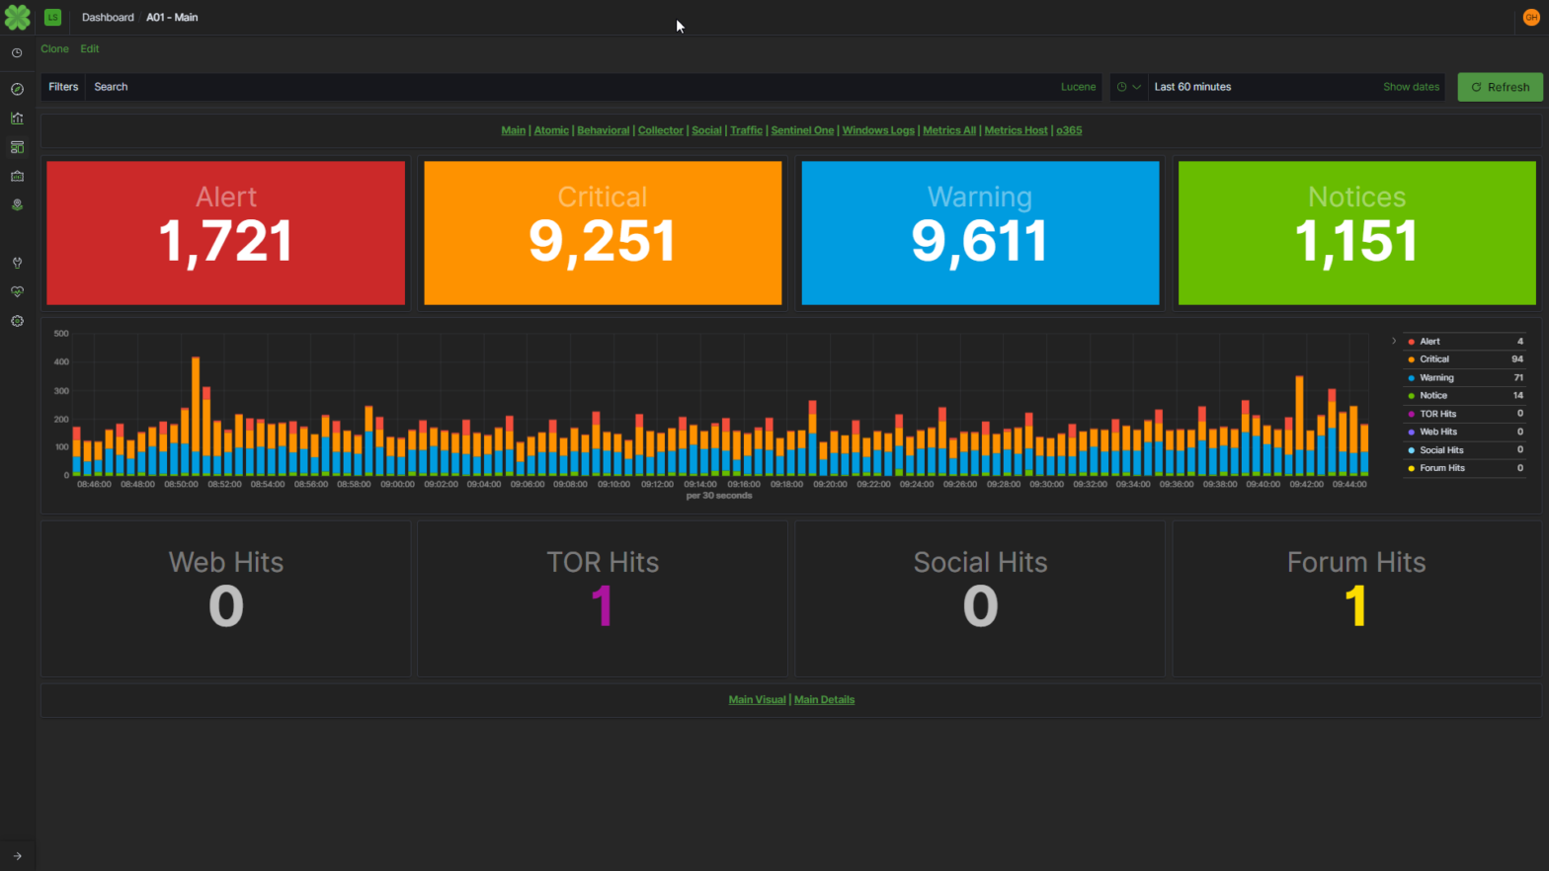The height and width of the screenshot is (871, 1549).
Task: Open the Metrics Host navigation link
Action: pos(1016,130)
